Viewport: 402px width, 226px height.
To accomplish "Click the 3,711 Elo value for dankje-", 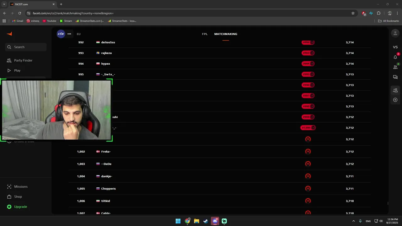I will 350,176.
